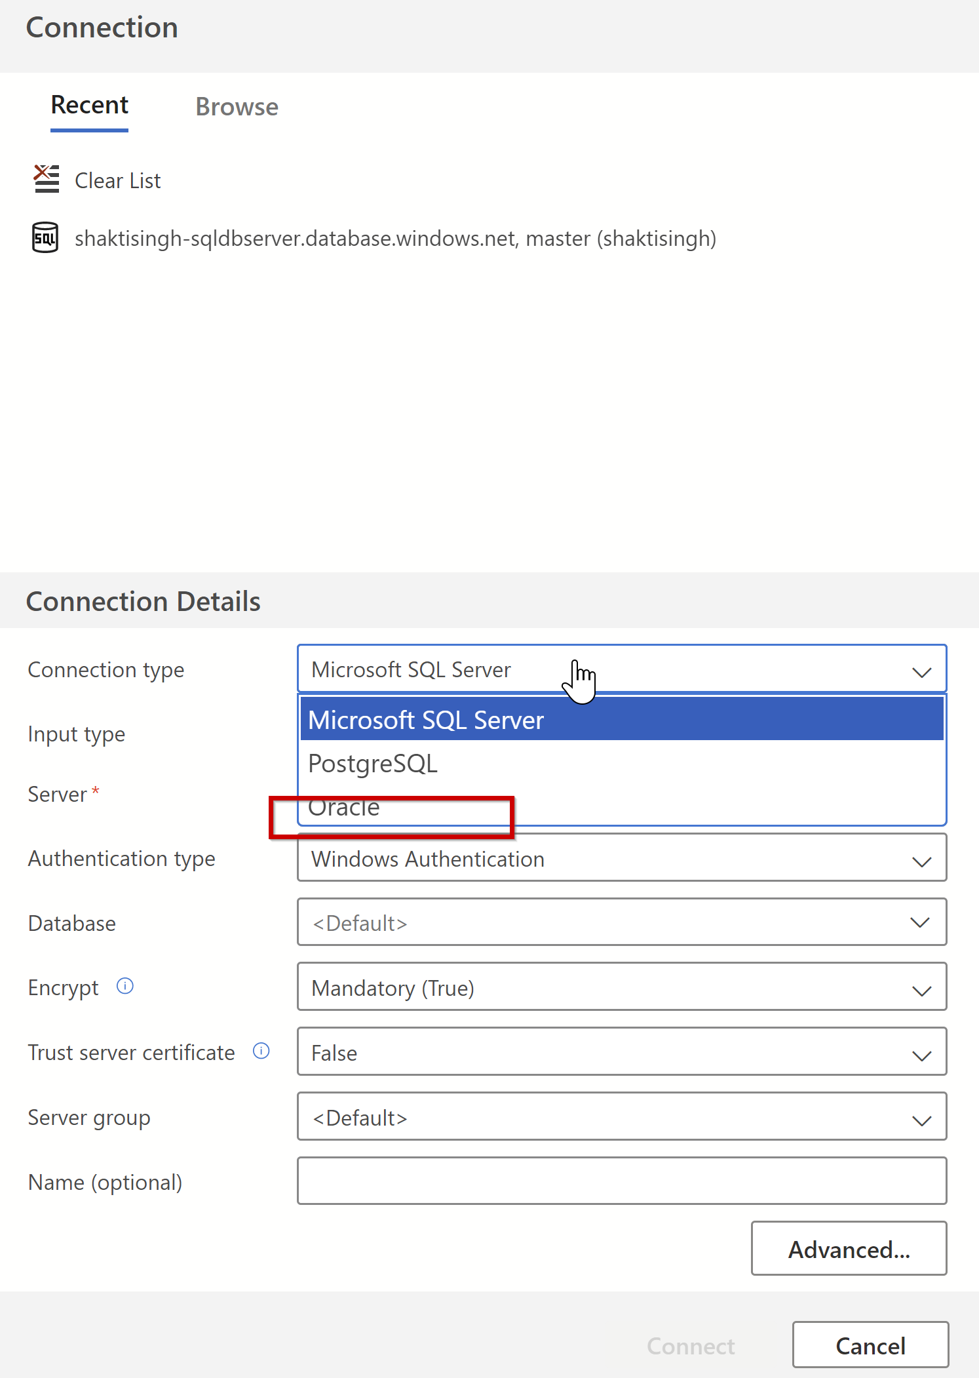The image size is (979, 1378).
Task: Switch to the Browse tab
Action: click(x=237, y=107)
